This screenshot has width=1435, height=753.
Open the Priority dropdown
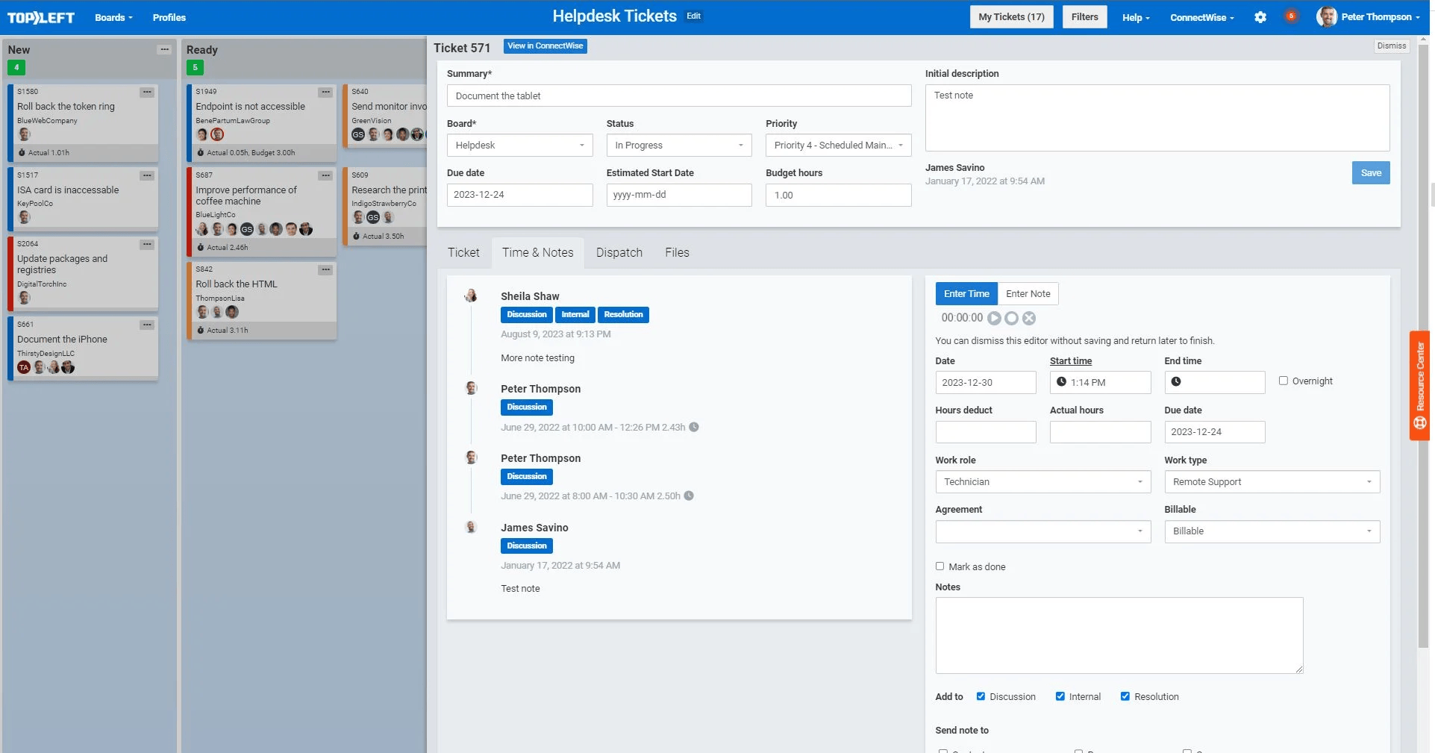[x=838, y=146]
